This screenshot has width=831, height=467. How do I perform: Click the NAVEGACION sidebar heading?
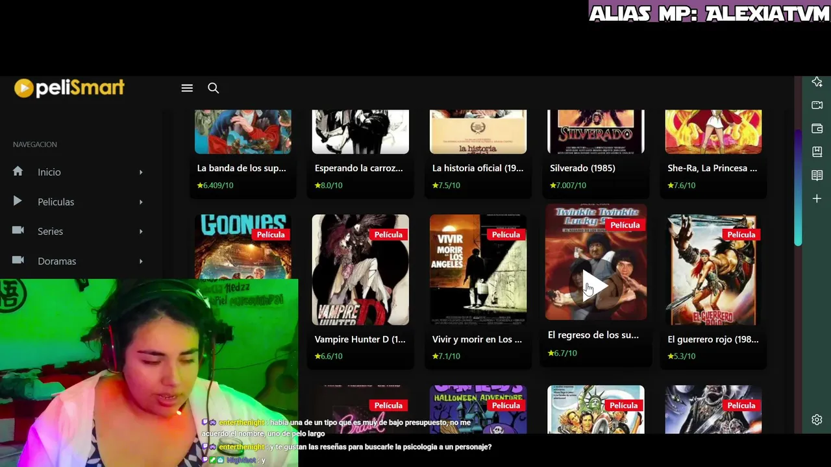[35, 145]
